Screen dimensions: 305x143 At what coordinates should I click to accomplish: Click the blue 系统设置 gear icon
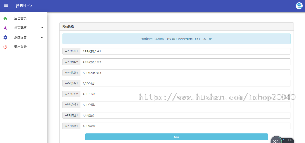click(x=5, y=38)
